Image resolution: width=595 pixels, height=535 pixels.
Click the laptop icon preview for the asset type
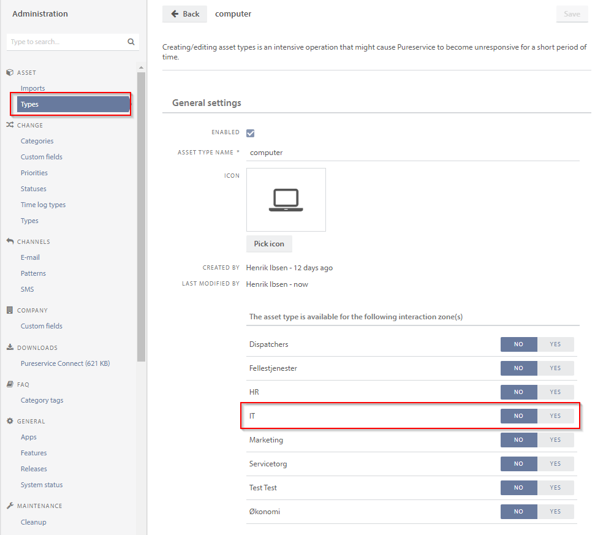pos(286,199)
